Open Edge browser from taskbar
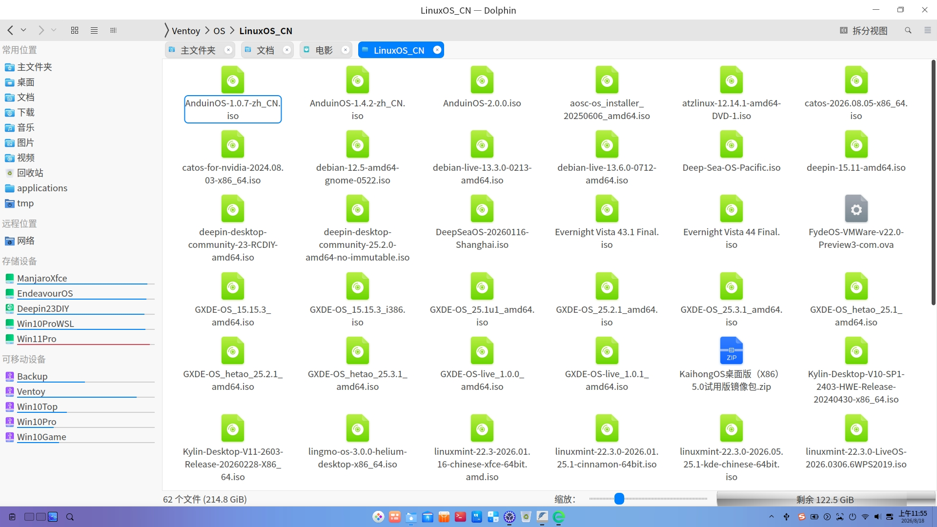Image resolution: width=937 pixels, height=527 pixels. [559, 517]
